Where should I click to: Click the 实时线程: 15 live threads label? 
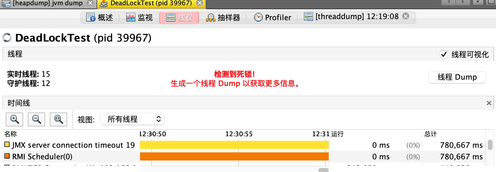pos(28,74)
